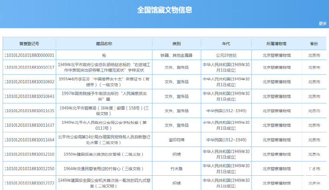Click the 全国馆藏文物信息 page title
This screenshot has width=329, height=190.
pyautogui.click(x=164, y=10)
